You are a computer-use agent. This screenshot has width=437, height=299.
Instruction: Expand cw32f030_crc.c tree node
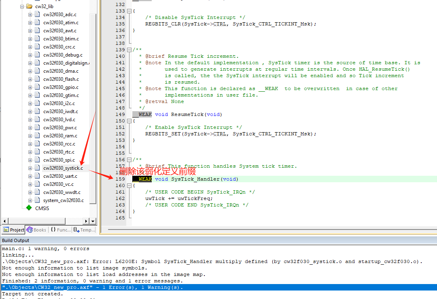[30, 47]
